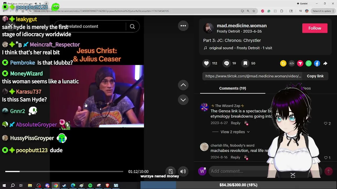Image resolution: width=337 pixels, height=189 pixels.
Task: Copy link of the TikTok video
Action: tap(315, 76)
